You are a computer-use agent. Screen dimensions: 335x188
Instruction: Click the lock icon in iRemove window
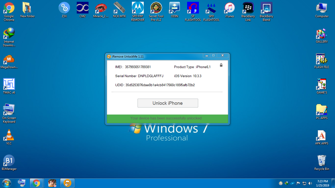221,65
